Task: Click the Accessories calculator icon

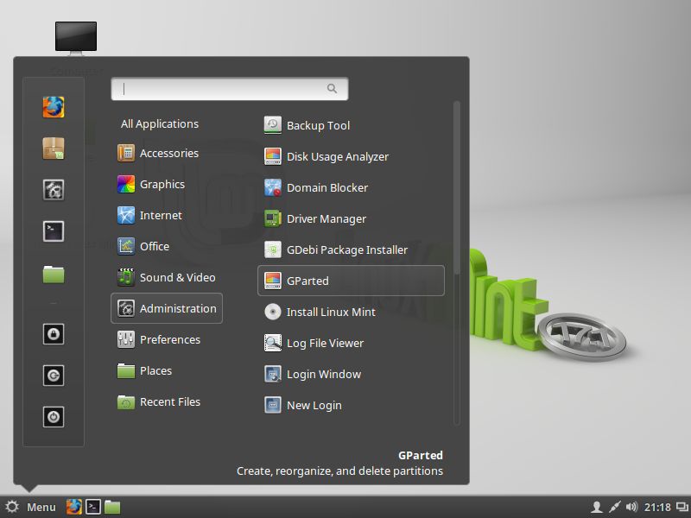Action: 126,154
